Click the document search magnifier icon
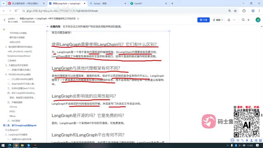 (243, 20)
